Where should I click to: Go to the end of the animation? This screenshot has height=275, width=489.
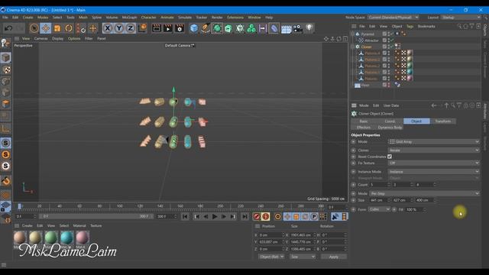click(x=244, y=217)
